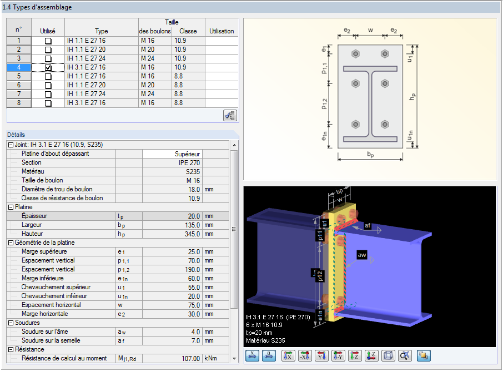The height and width of the screenshot is (371, 503).
Task: Click Espacement vertical p1,2 value 190.0
Action: tap(172, 270)
